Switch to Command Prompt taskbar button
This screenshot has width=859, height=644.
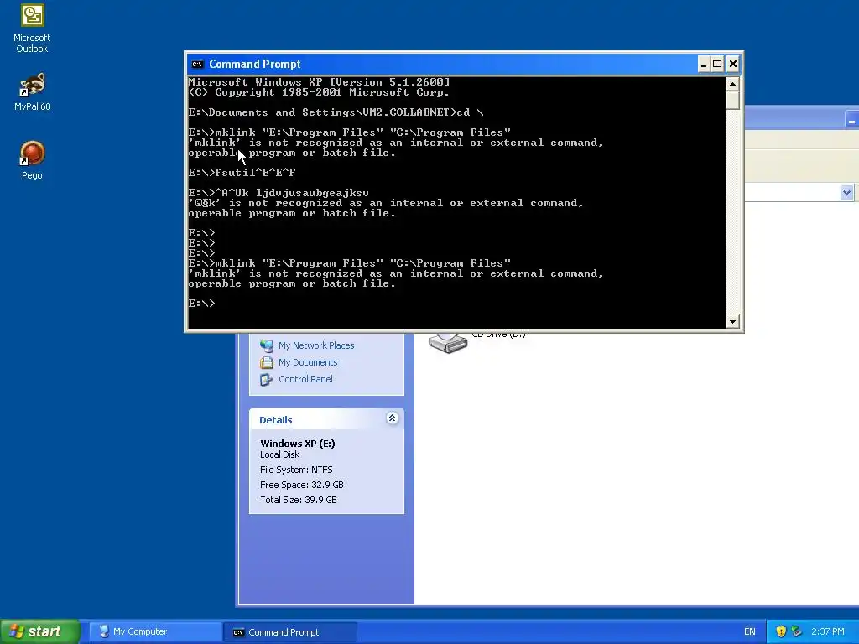click(290, 632)
